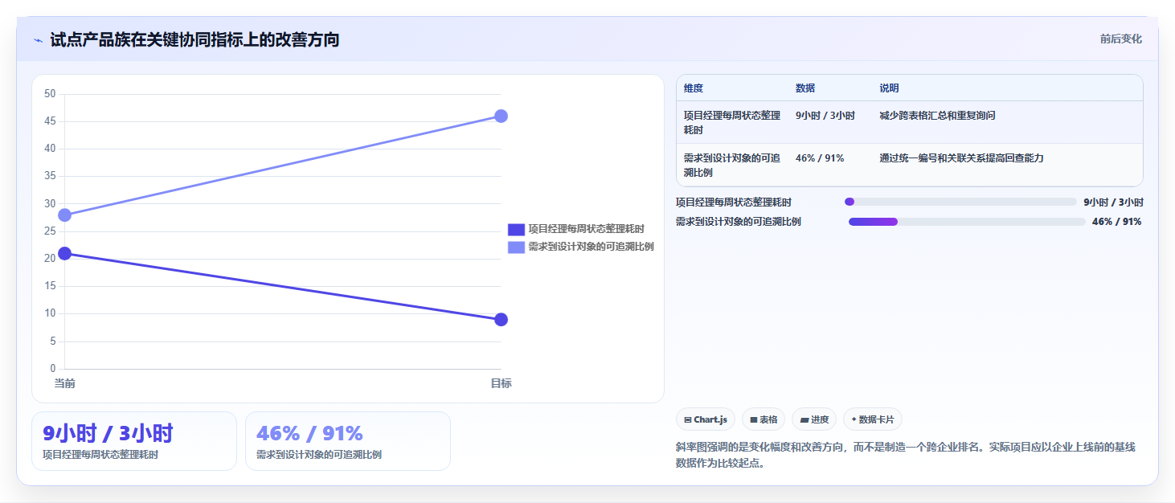Click the 维度 column header
1175x503 pixels.
(x=694, y=88)
